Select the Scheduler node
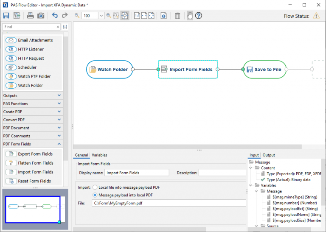The width and height of the screenshot is (326, 232). [21, 67]
